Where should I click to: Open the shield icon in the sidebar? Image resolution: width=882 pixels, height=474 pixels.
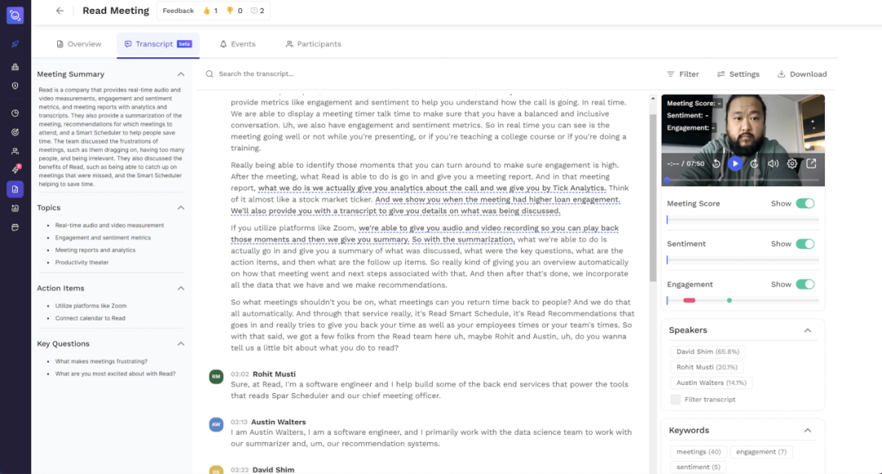coord(16,86)
